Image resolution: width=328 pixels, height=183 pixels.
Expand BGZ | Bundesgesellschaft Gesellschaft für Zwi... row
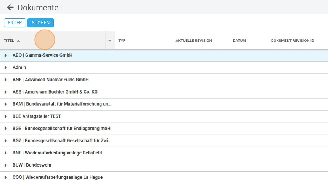6,141
